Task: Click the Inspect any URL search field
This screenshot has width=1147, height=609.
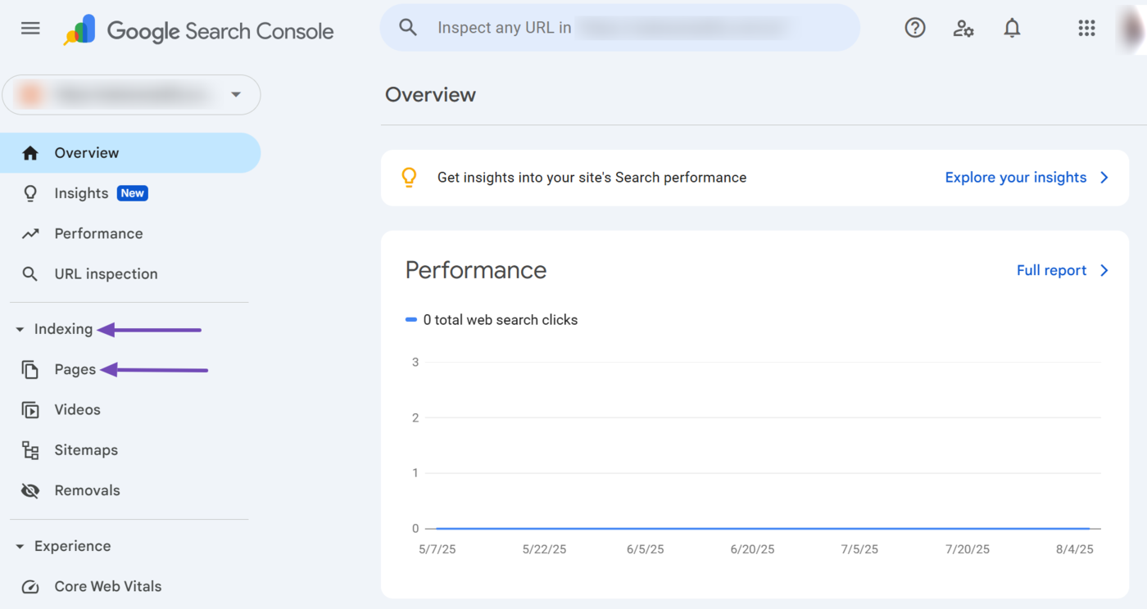Action: pos(620,28)
